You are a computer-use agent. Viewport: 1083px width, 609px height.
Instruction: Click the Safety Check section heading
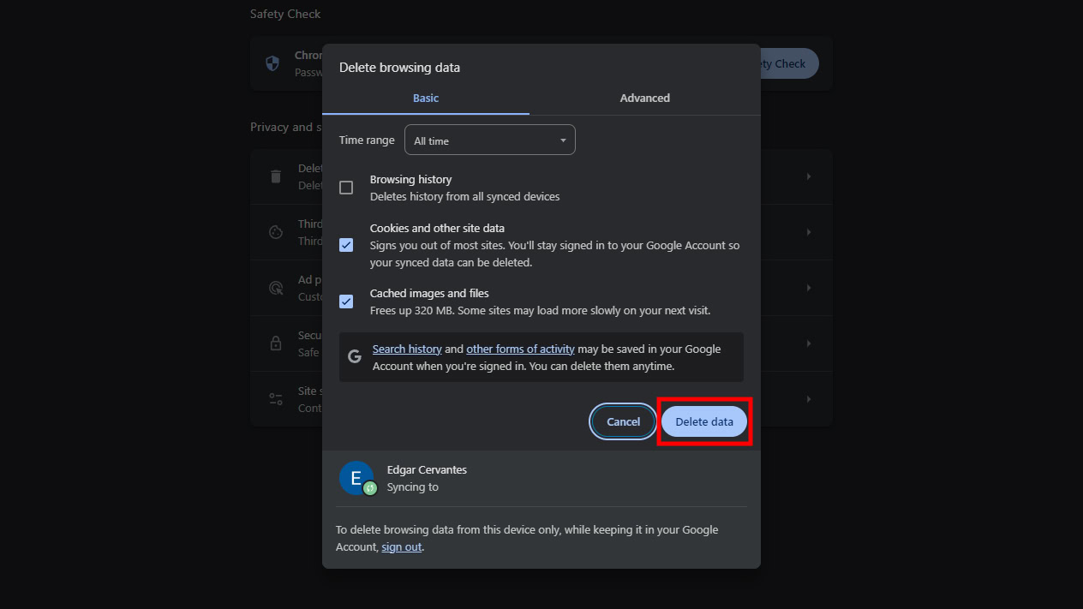coord(285,14)
